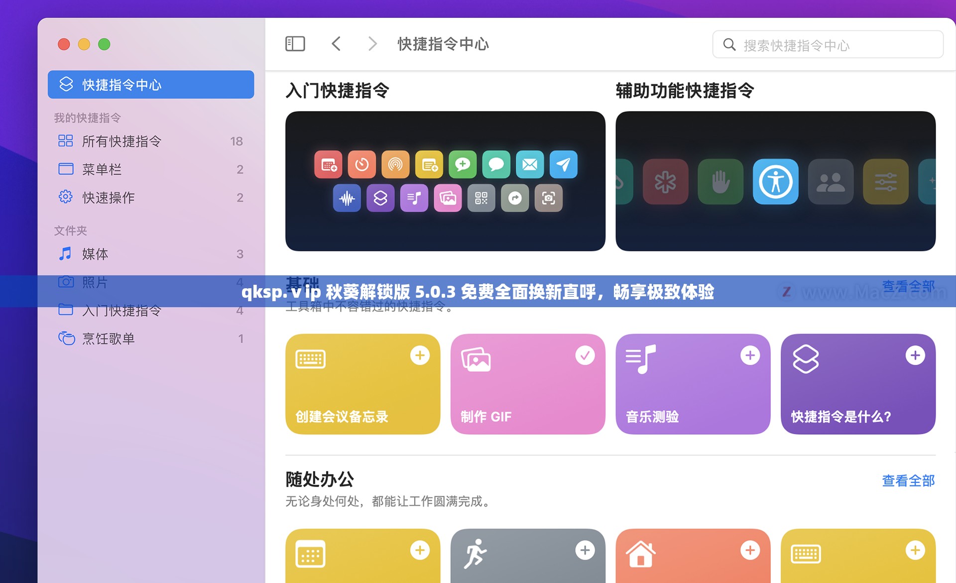Open the 入门快捷指令 folder in sidebar
956x583 pixels.
[x=122, y=311]
